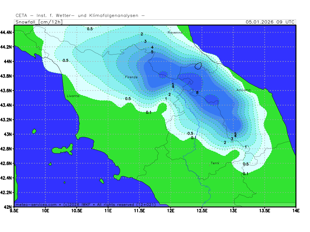Select the Ancona city label
The width and height of the screenshot is (310, 232).
(243, 90)
